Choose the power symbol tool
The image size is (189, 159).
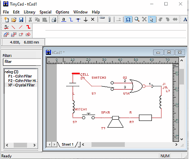point(86,20)
